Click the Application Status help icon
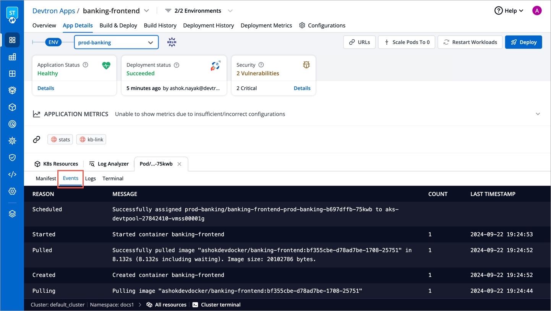Viewport: 551px width, 311px height. 86,65
